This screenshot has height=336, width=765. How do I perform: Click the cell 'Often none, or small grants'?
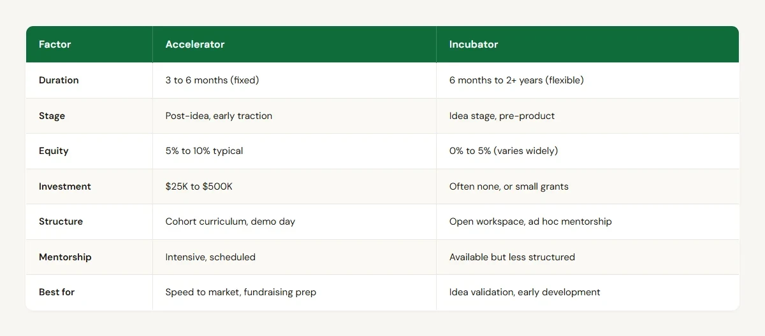pos(588,186)
